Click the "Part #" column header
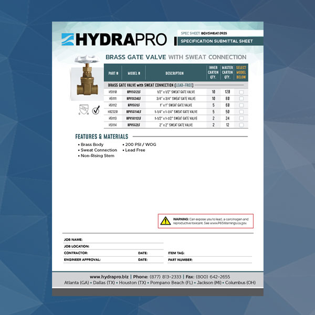This screenshot has width=315, height=315. pos(113,73)
